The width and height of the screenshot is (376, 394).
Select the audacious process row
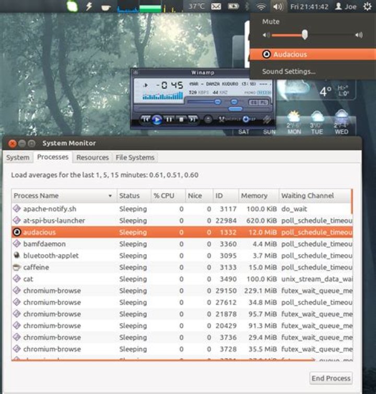[181, 232]
